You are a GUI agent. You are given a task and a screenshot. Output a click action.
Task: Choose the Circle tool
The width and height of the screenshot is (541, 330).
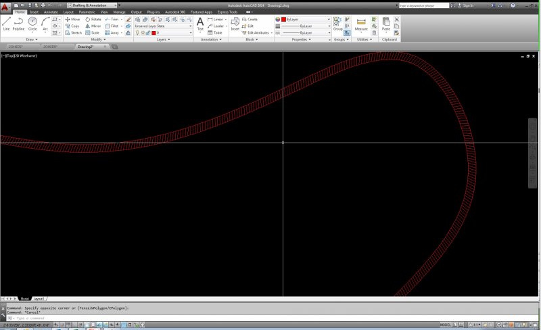tap(32, 23)
